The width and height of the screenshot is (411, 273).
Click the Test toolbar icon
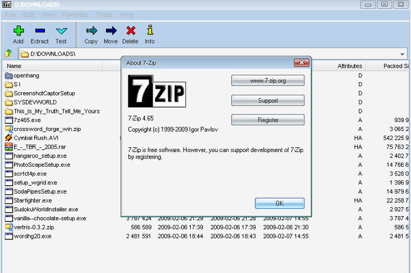coord(61,31)
